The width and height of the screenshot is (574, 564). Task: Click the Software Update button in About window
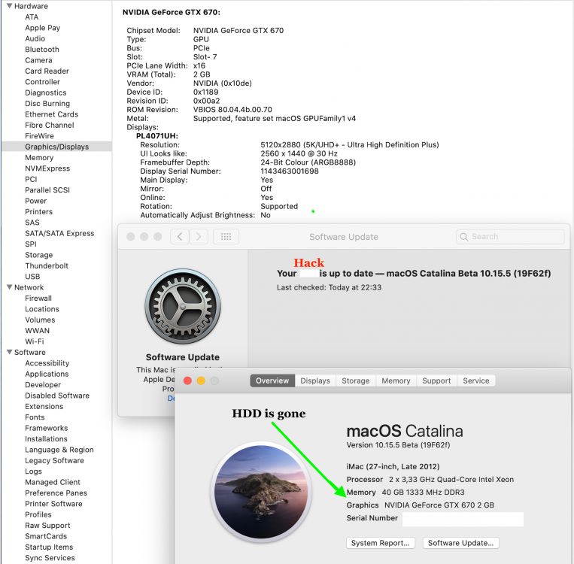[x=461, y=543]
